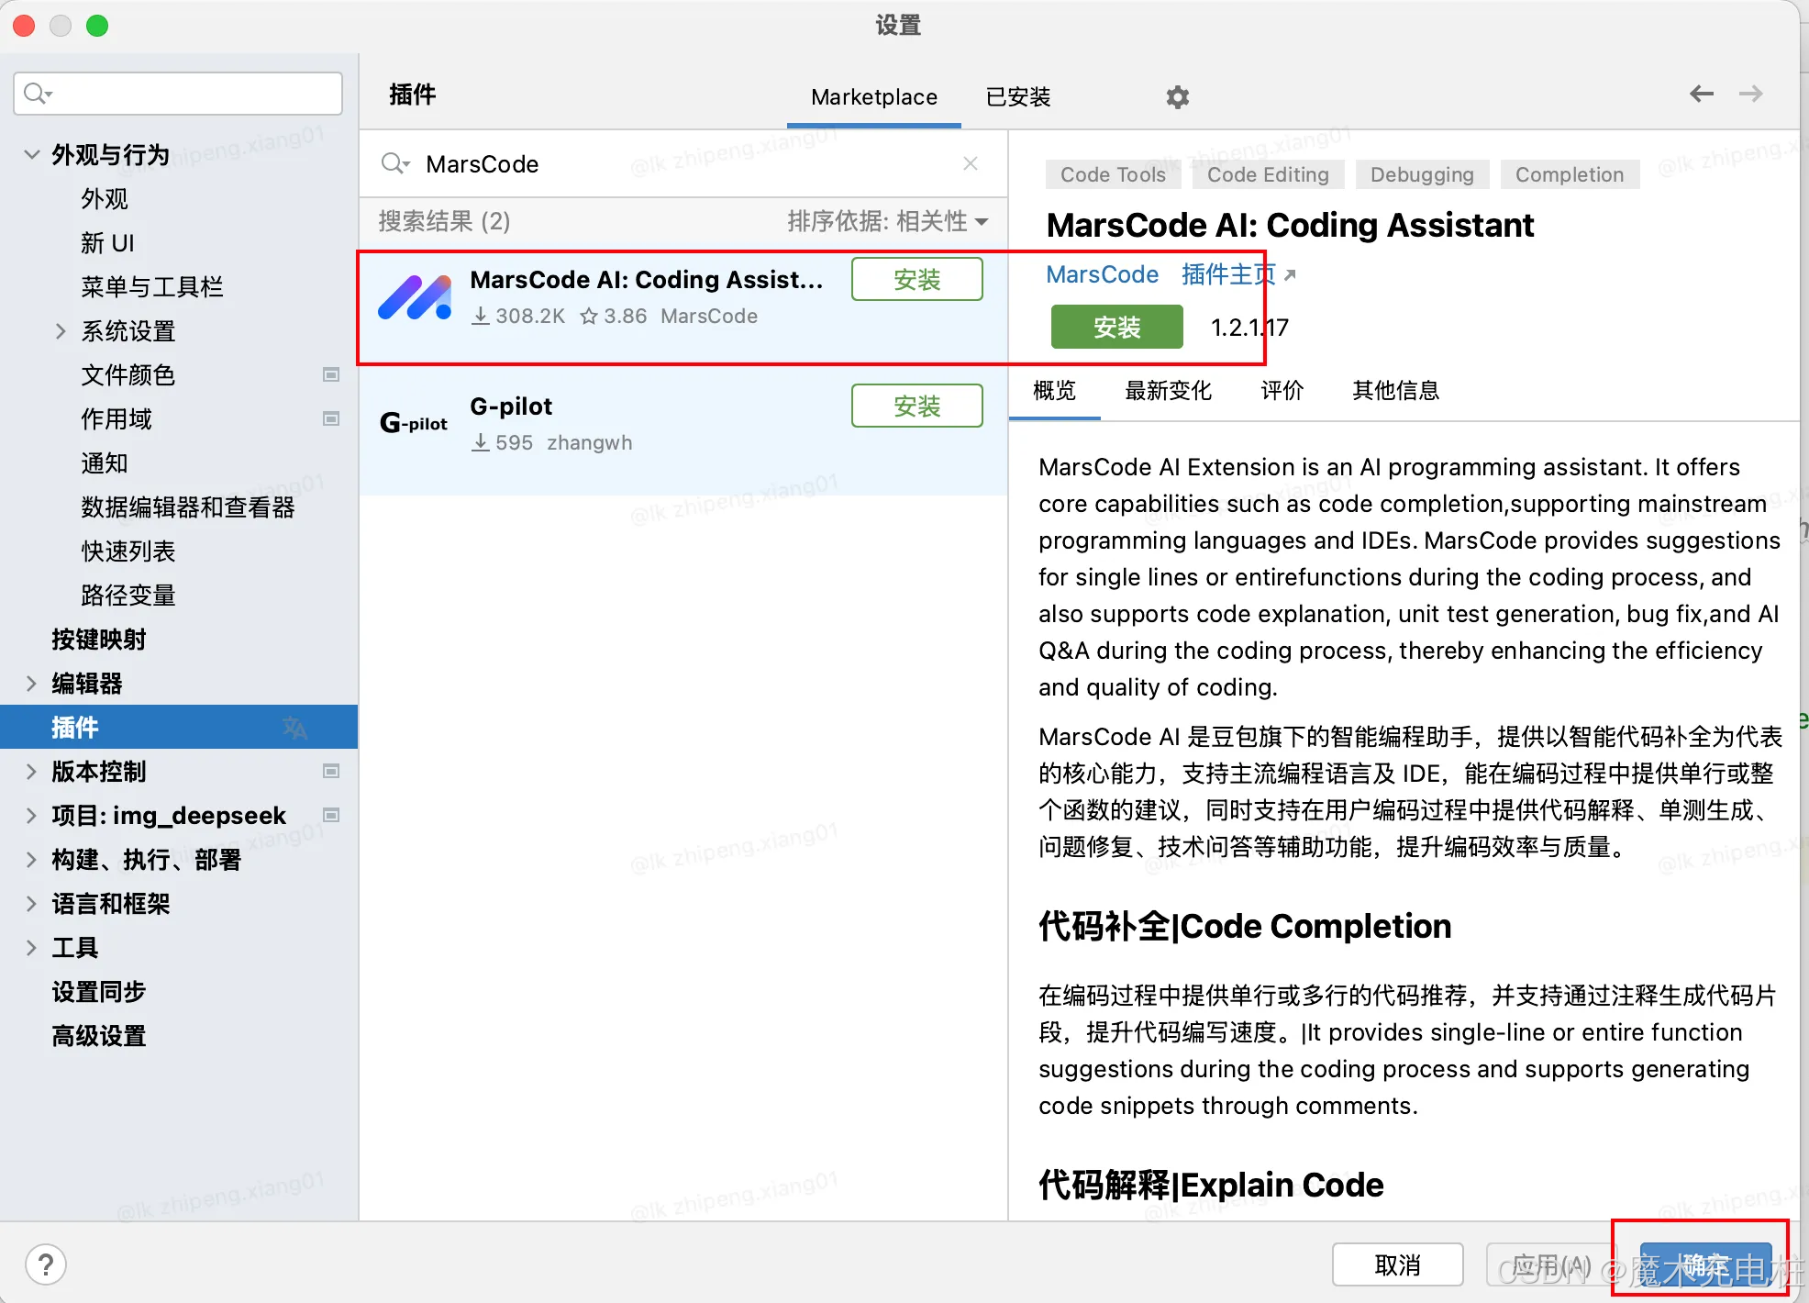Image resolution: width=1809 pixels, height=1303 pixels.
Task: Click the G-pilot plugin logo
Action: click(414, 423)
